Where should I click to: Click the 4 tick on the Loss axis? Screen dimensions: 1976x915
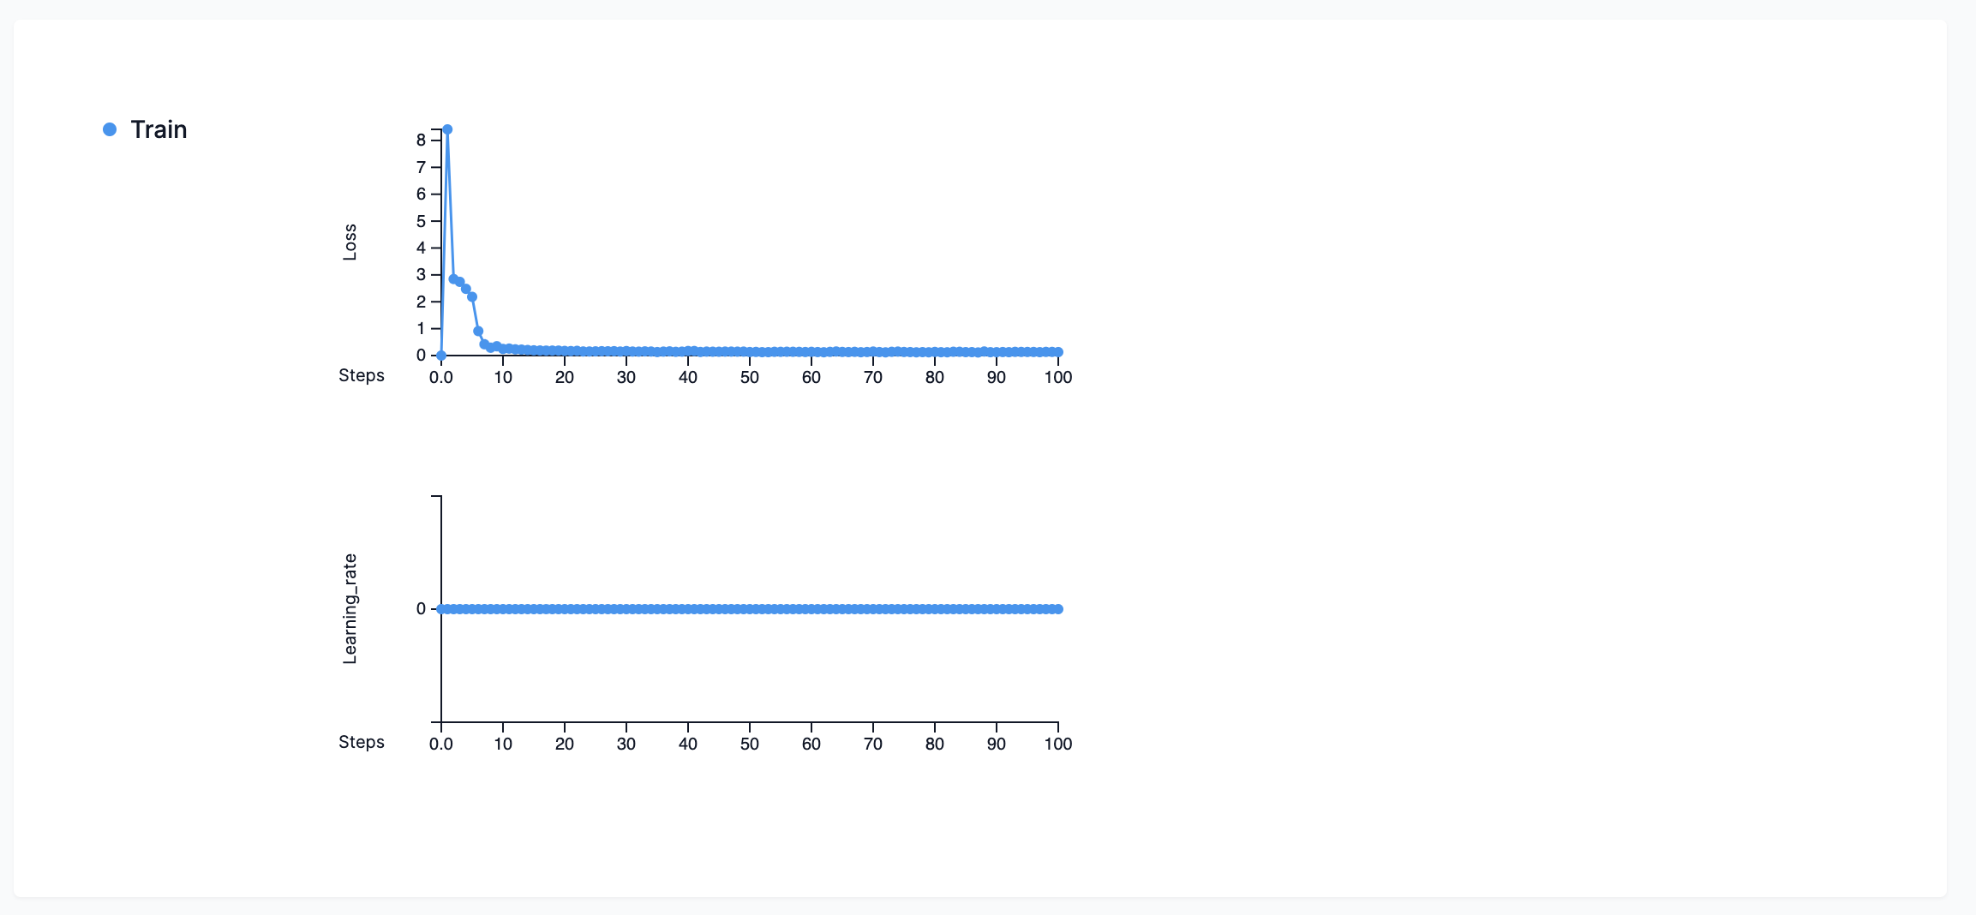tap(421, 248)
